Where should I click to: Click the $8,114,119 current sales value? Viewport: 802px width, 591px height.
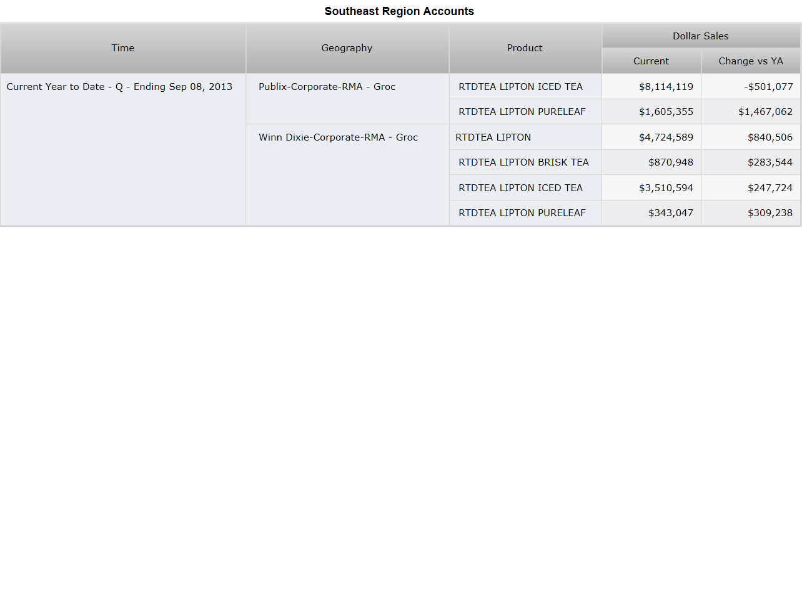point(651,86)
